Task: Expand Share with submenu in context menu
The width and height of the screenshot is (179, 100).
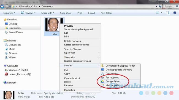Action: coord(99,57)
